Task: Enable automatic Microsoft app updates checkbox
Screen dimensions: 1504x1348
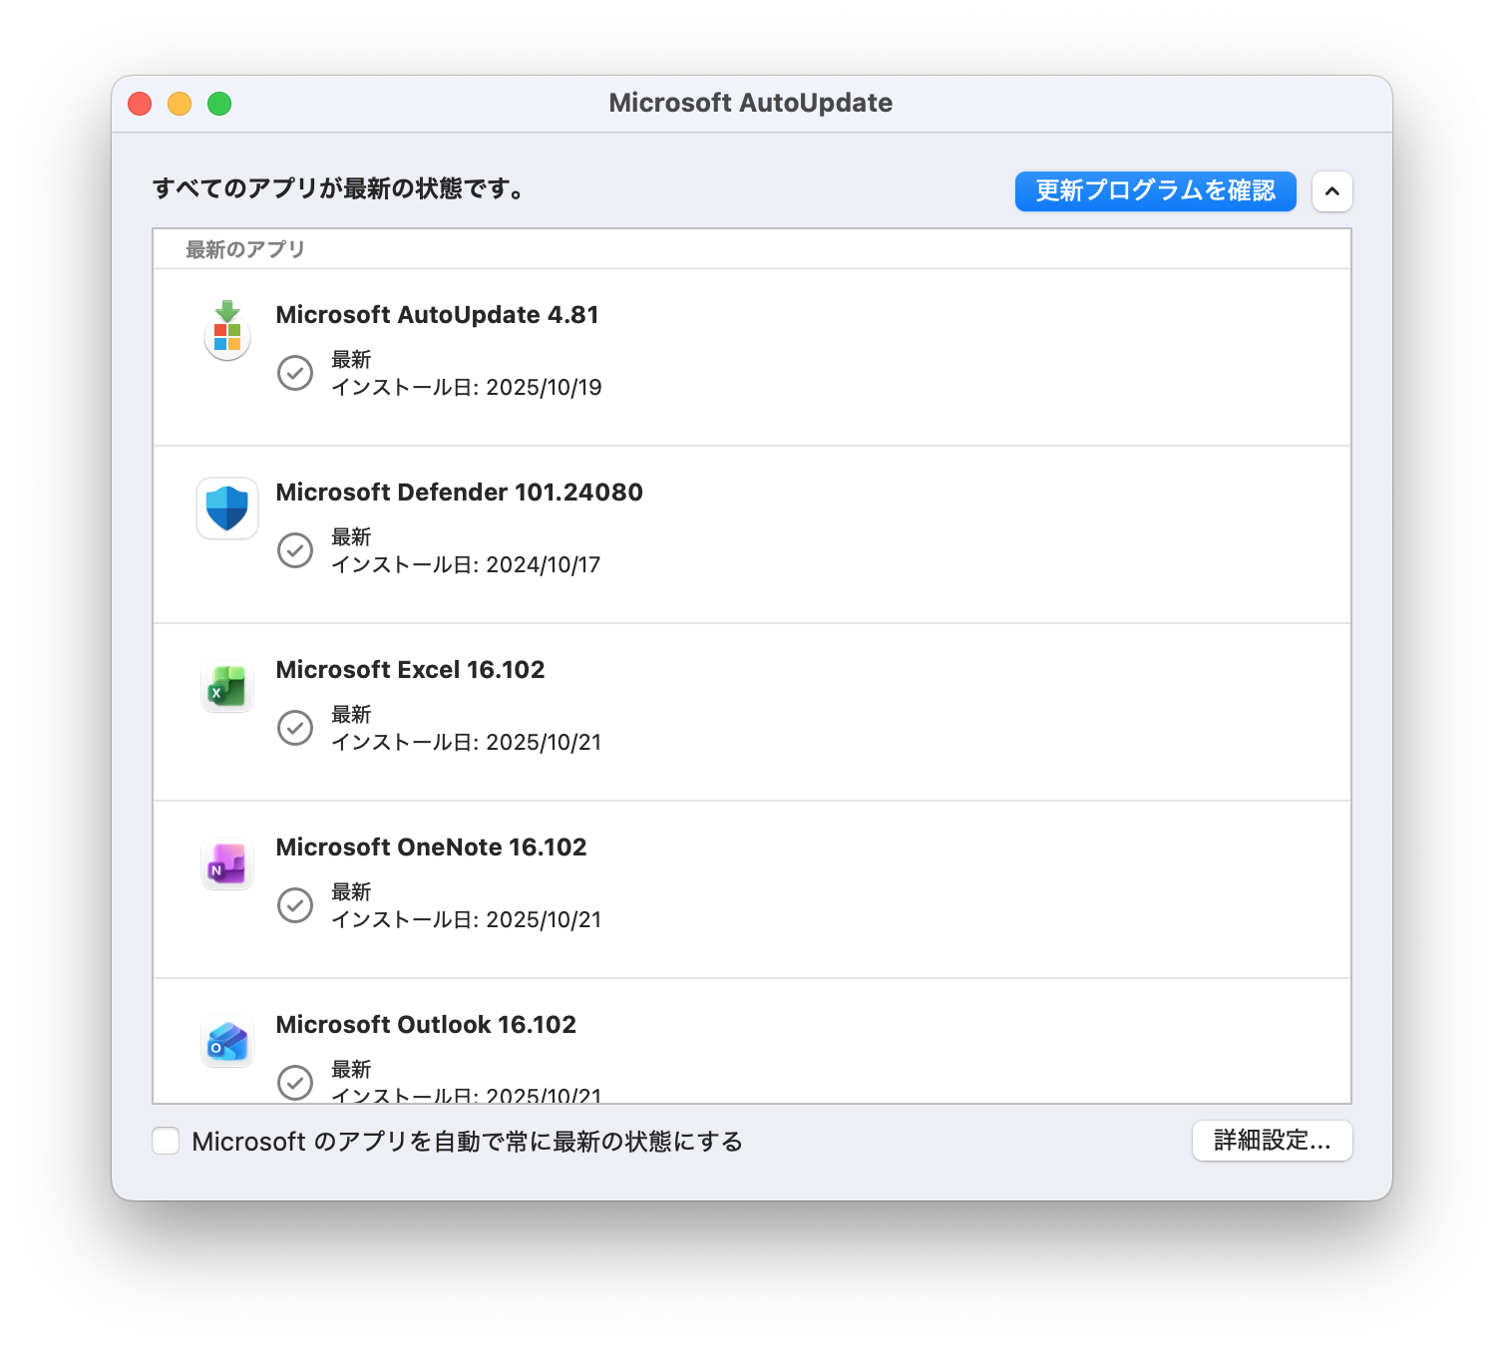Action: [167, 1141]
